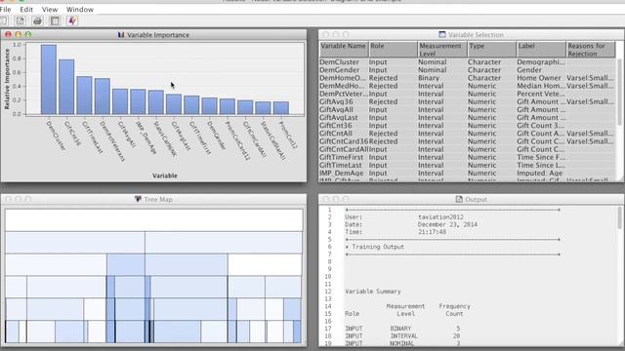Close the Variable Importance window with red button
Screen dimensions: 625x351
click(8, 35)
